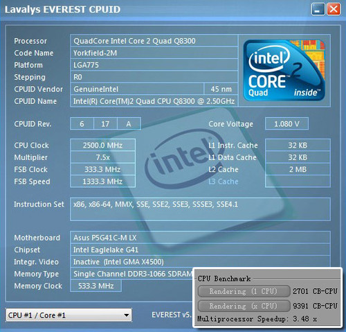Click the Rendering (1 CPU) benchmark button
Screen dimensions: 346x332
244,291
